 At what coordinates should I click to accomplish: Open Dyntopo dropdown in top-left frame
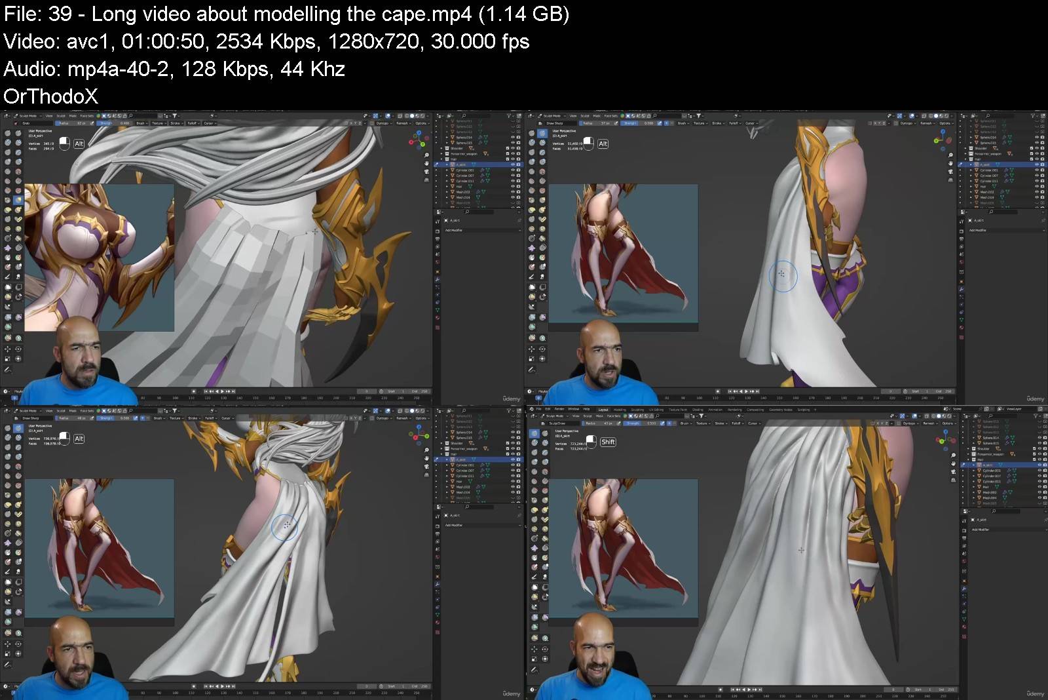click(383, 123)
